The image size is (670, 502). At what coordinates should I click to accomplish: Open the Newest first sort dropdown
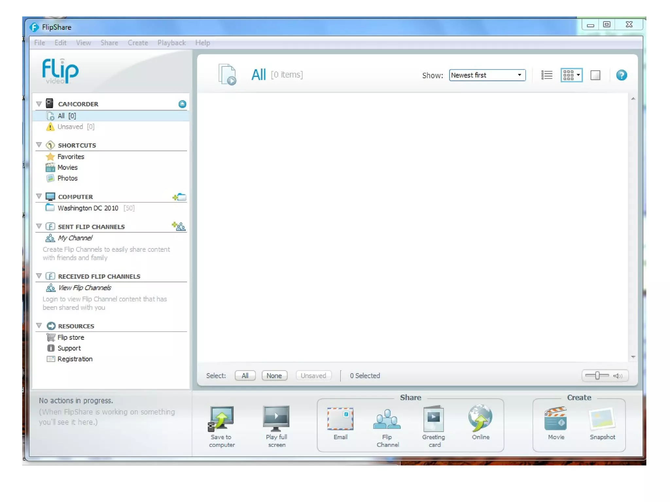(x=487, y=75)
